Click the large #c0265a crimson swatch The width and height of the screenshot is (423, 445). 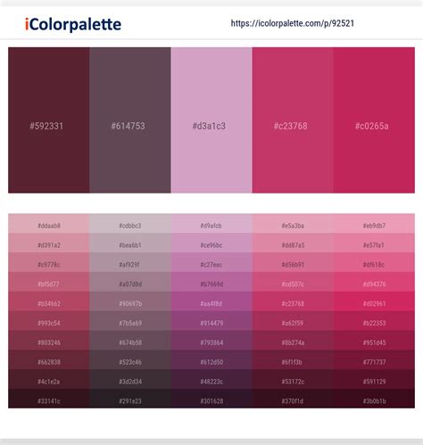(374, 120)
